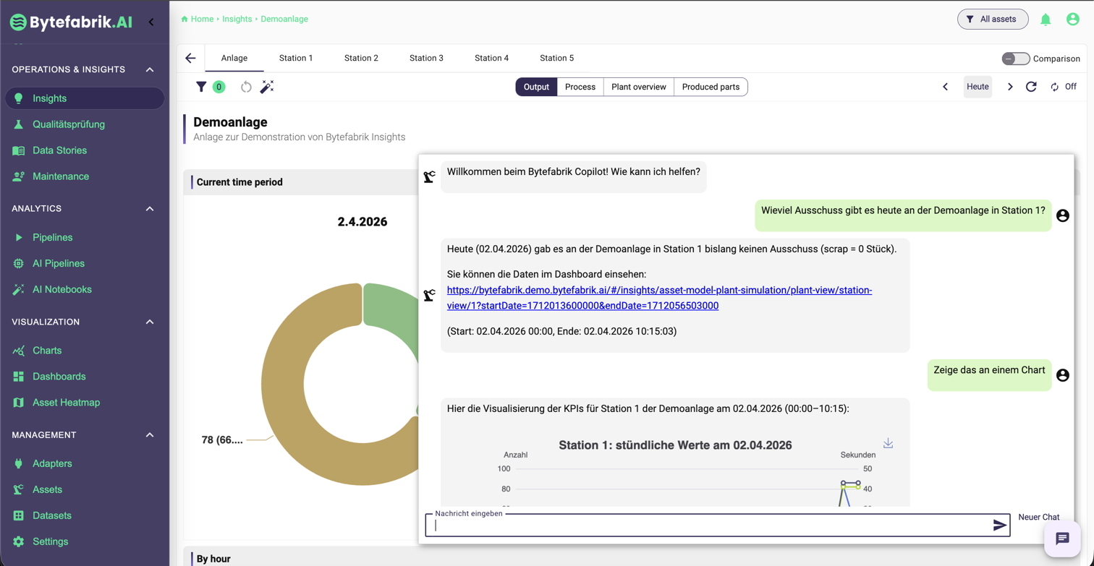Download the Station 1 chart image
This screenshot has height=566, width=1094.
(888, 443)
